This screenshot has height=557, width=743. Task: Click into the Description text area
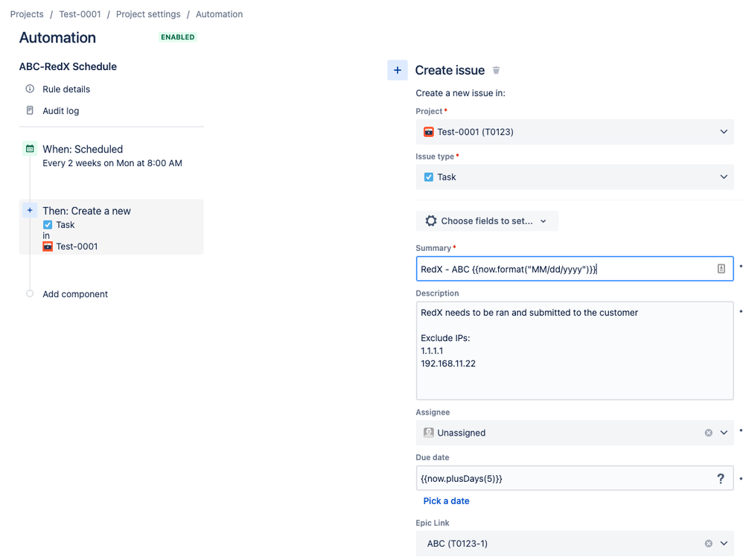click(x=575, y=351)
